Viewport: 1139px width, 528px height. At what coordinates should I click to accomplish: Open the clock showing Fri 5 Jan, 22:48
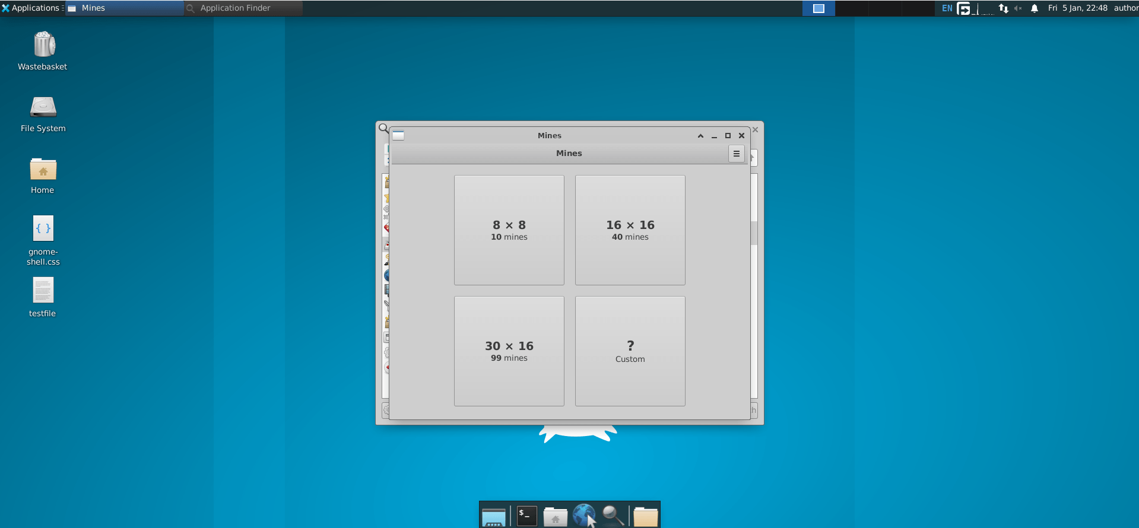click(x=1077, y=8)
